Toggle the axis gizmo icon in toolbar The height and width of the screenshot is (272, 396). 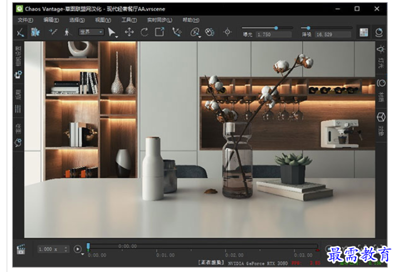point(21,32)
